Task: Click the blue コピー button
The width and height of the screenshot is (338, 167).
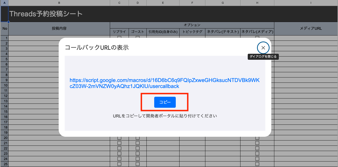Action: pyautogui.click(x=165, y=102)
